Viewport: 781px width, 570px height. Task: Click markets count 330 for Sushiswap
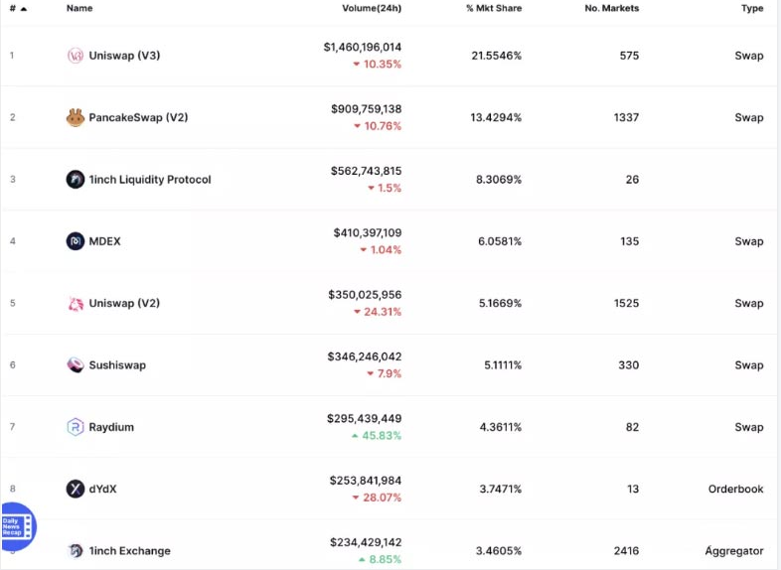pos(629,364)
